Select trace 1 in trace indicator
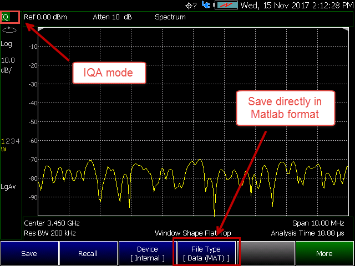Image resolution: width=355 pixels, height=266 pixels. pos(3,141)
